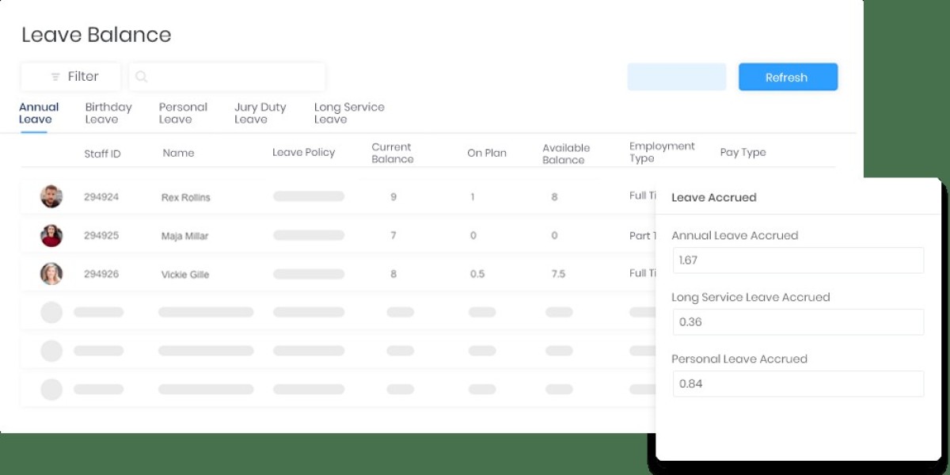Screen dimensions: 950x475
Task: Click the Available Balance column header
Action: pos(565,154)
